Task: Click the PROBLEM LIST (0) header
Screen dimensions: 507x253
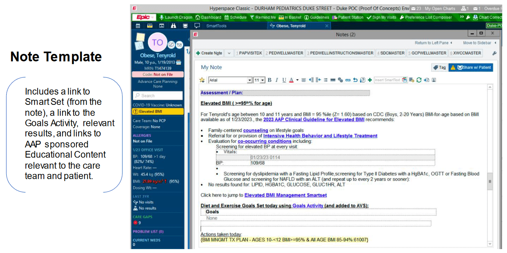Action: 148,231
